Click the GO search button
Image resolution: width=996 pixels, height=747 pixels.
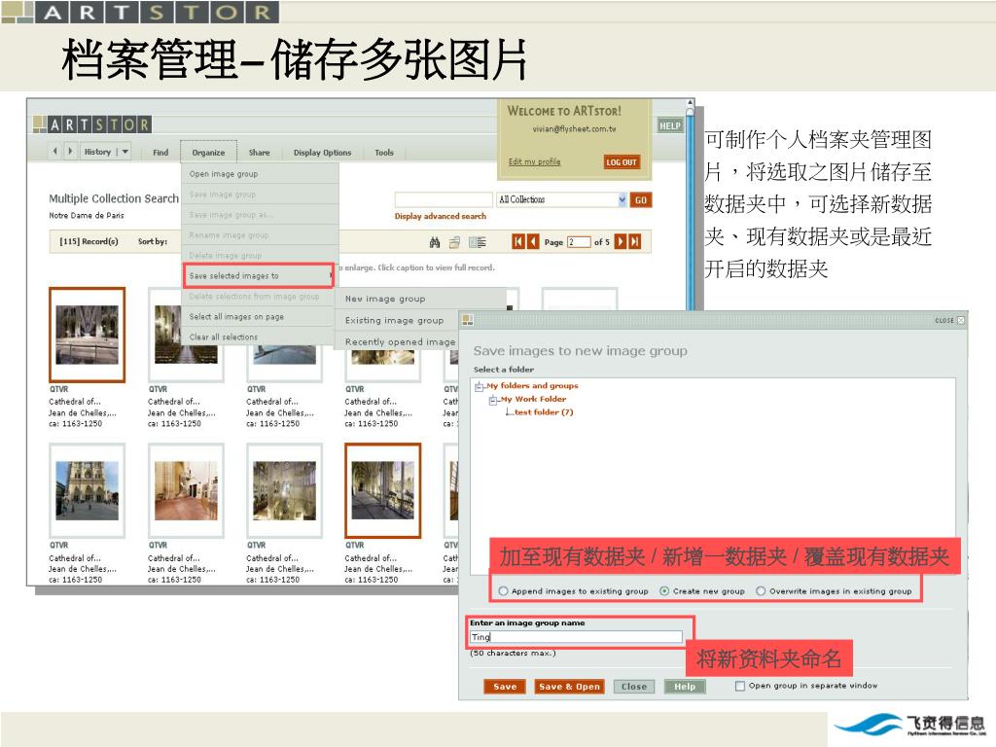click(x=640, y=200)
